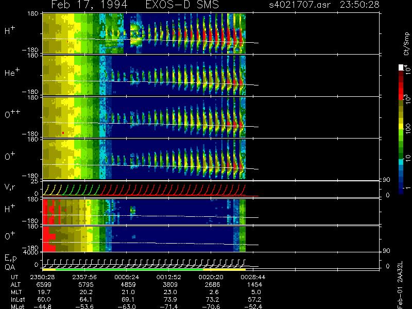412x309 pixels.
Task: Select the 'V,r' panel label
Action: tap(10, 187)
